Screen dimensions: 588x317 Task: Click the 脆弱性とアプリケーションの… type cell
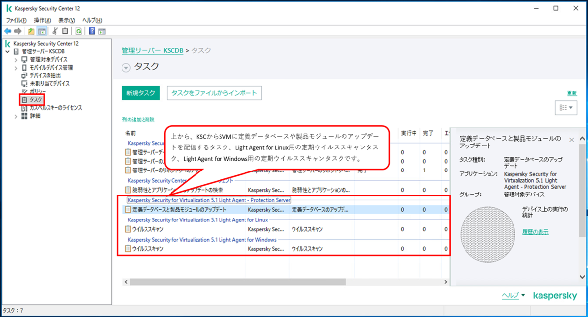pos(321,190)
